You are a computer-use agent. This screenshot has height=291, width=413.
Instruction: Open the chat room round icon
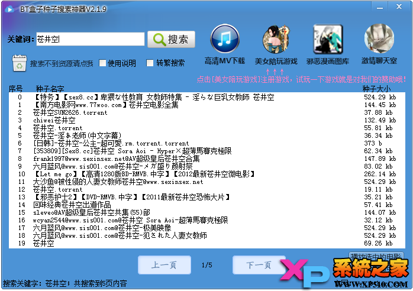(x=379, y=38)
